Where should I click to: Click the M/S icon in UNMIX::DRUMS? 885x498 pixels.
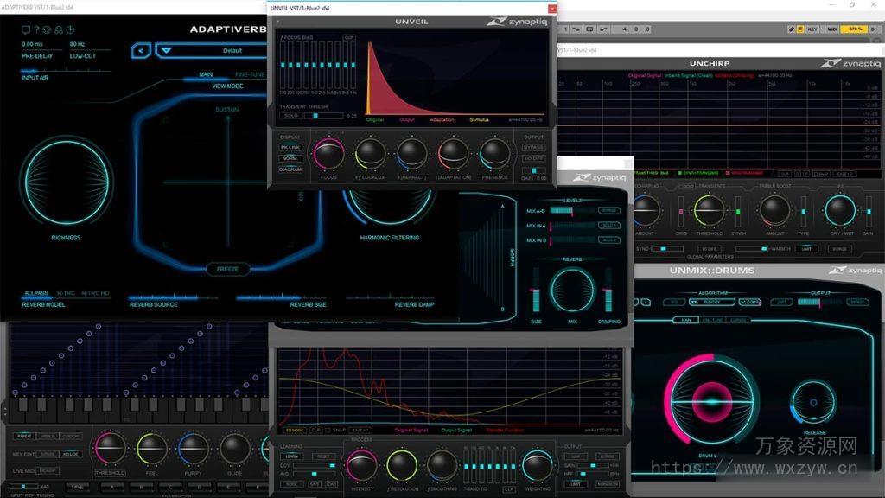673,303
